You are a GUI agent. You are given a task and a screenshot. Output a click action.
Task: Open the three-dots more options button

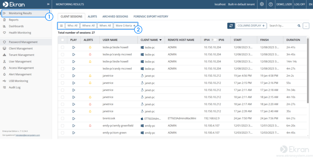point(306,26)
